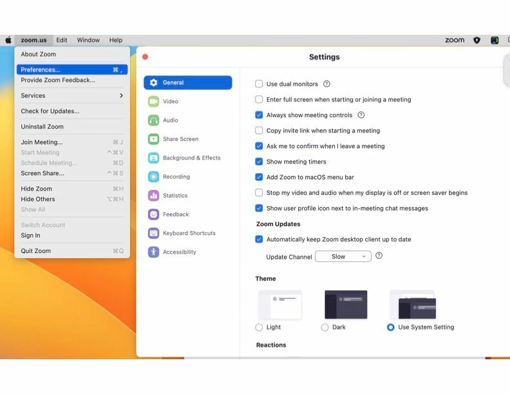
Task: Open the Edit menu
Action: 61,40
